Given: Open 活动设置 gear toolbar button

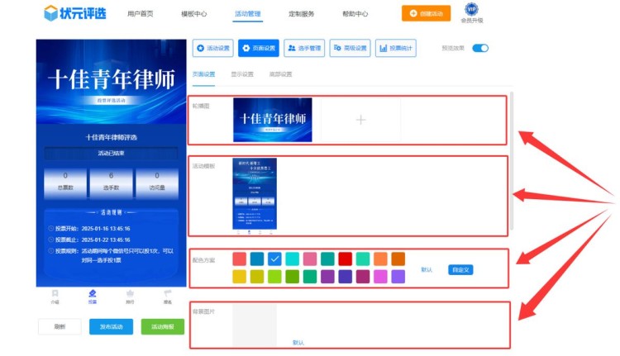Looking at the screenshot, I should click(213, 48).
